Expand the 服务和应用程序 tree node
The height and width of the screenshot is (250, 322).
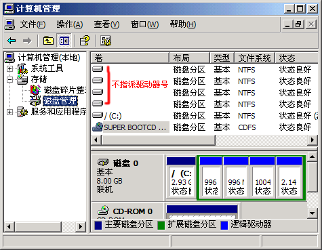pyautogui.click(x=9, y=112)
